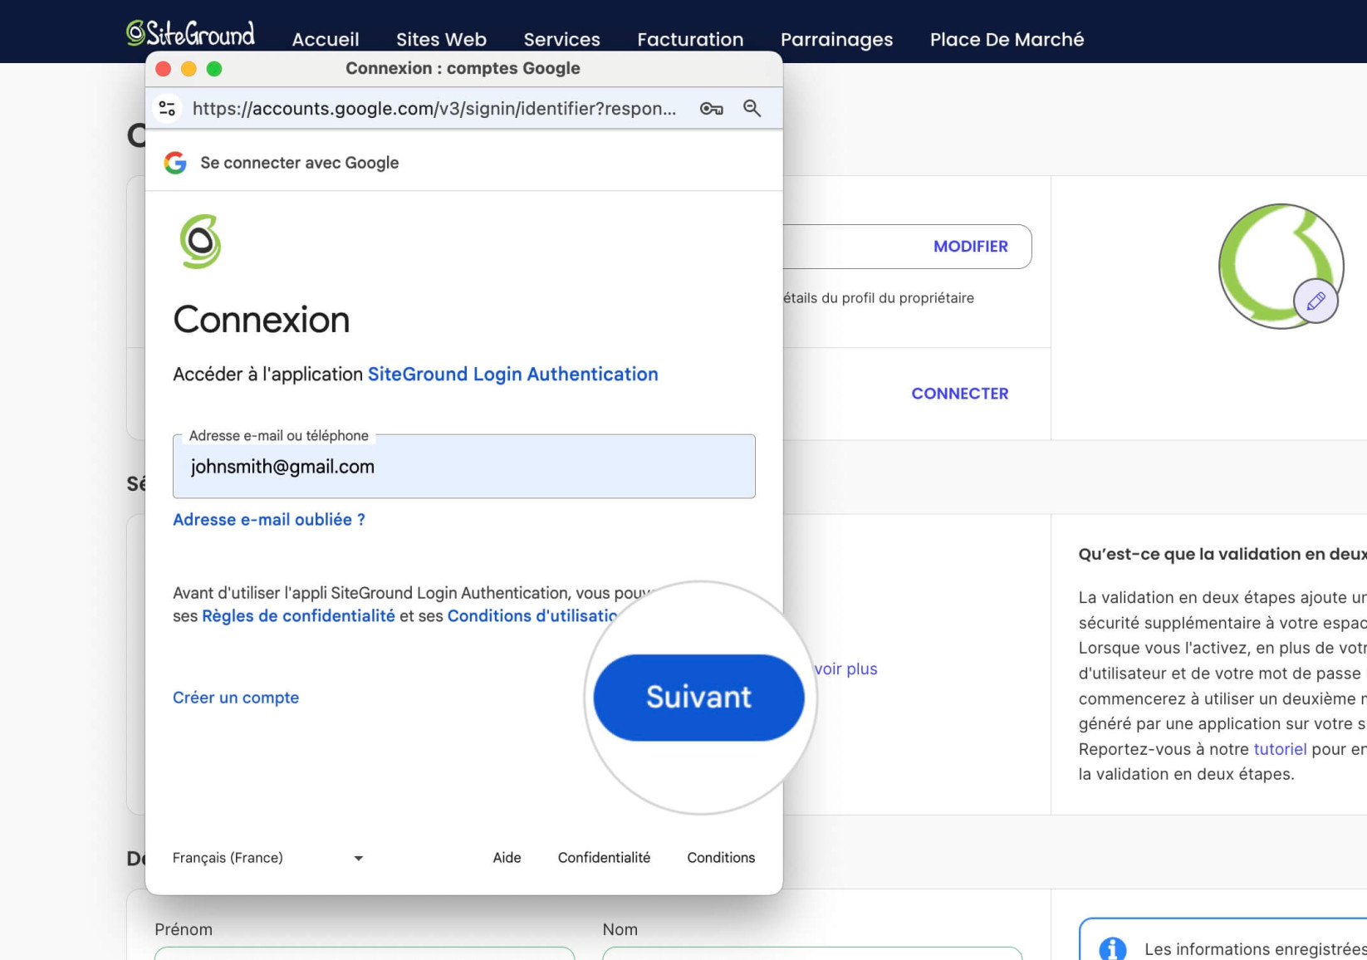Open the Accueil menu item
This screenshot has width=1367, height=960.
pos(326,39)
